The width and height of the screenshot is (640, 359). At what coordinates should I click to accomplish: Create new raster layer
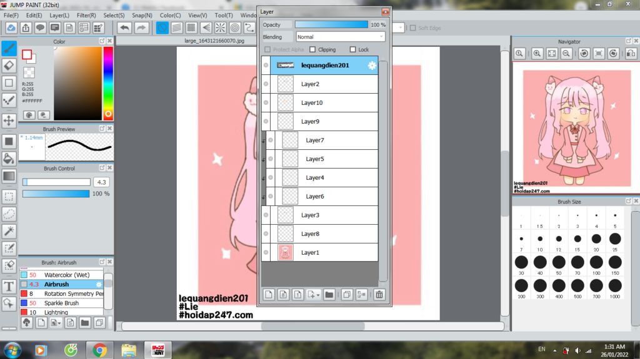[x=269, y=295]
